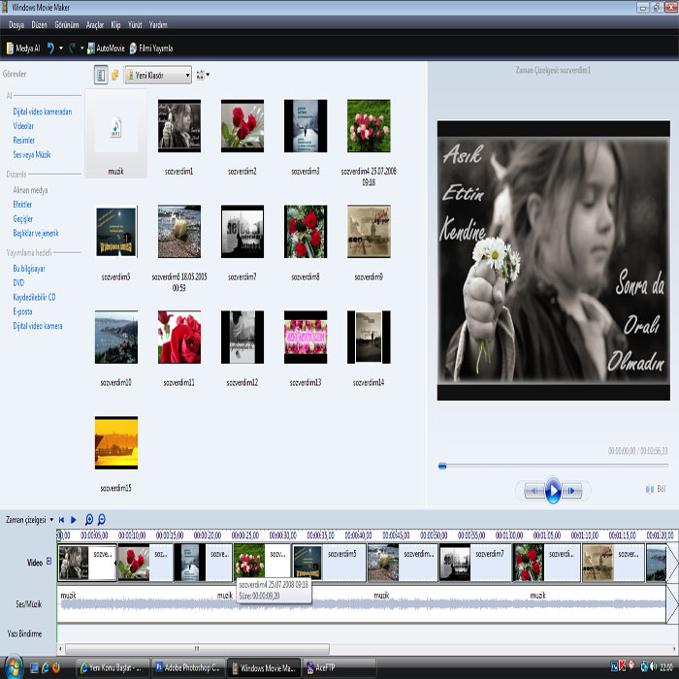Image resolution: width=679 pixels, height=679 pixels.
Task: Open the Zaman çizelgesi dropdown
Action: click(29, 520)
